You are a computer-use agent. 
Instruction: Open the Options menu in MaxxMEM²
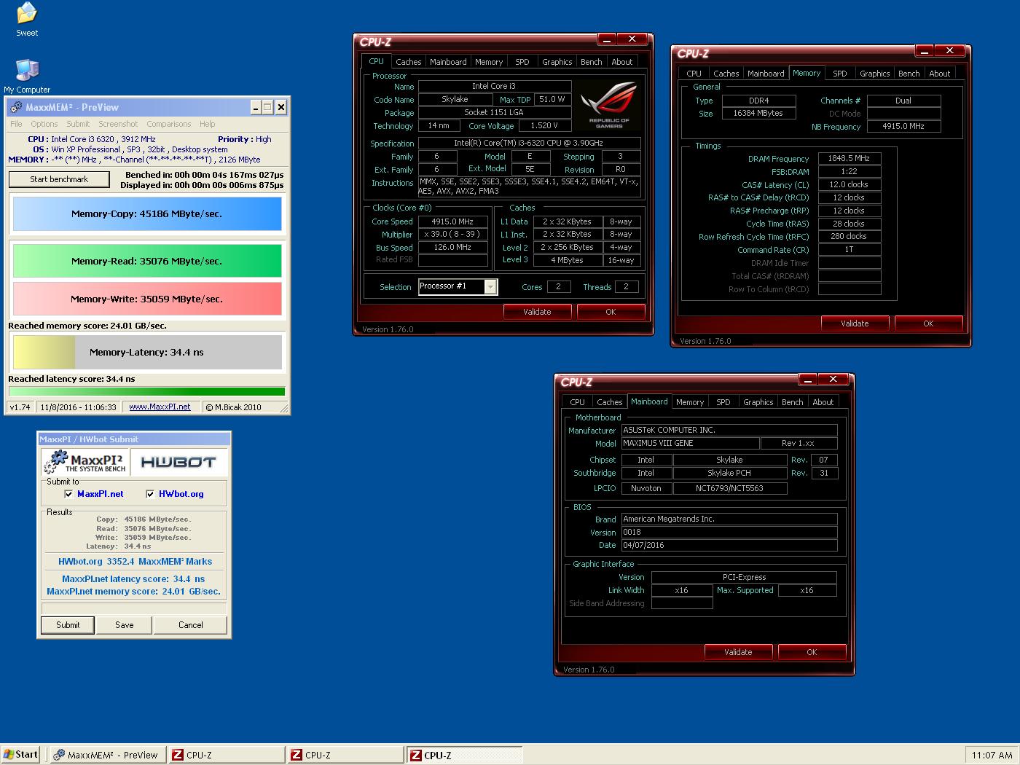pos(44,124)
